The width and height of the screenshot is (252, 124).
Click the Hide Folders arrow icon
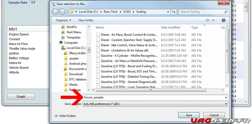(56, 116)
